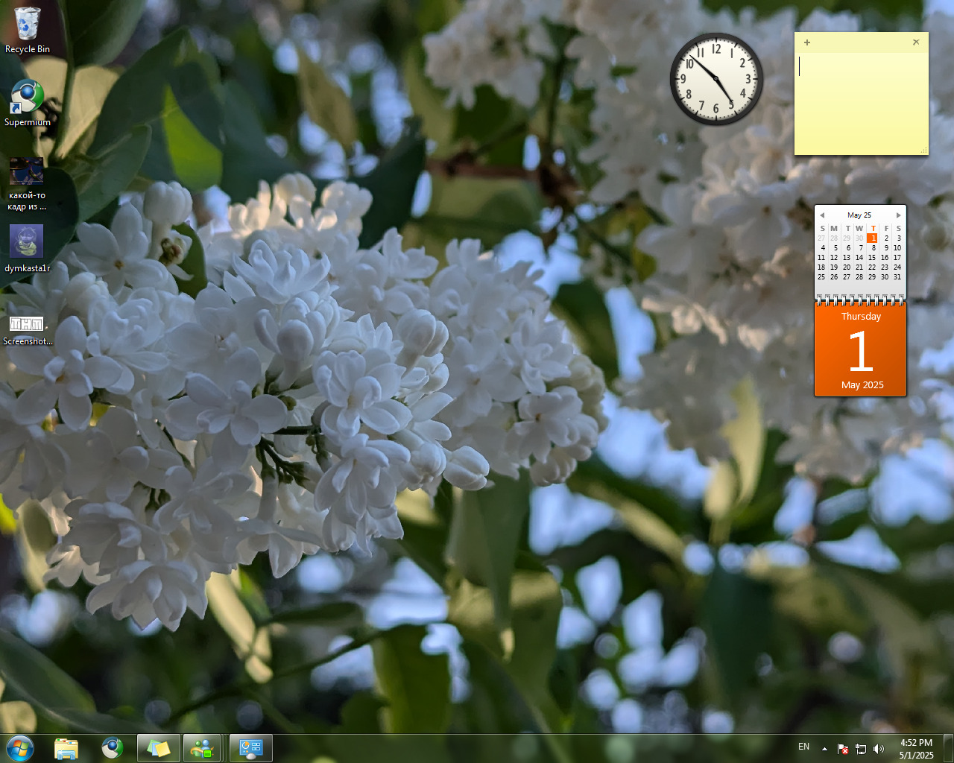This screenshot has width=954, height=763.
Task: Select day 15 in the mini calendar
Action: click(x=872, y=258)
